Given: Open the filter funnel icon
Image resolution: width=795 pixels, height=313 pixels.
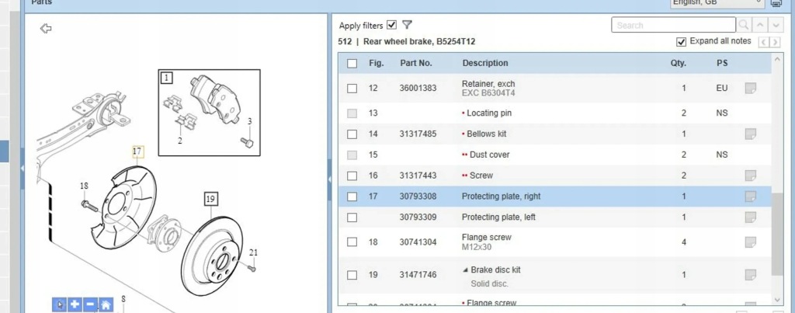Looking at the screenshot, I should 407,25.
